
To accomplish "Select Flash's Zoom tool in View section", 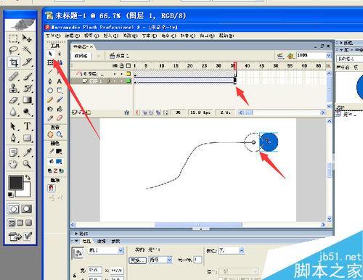I will point(60,134).
